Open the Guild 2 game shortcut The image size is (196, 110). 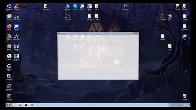pyautogui.click(x=170, y=18)
